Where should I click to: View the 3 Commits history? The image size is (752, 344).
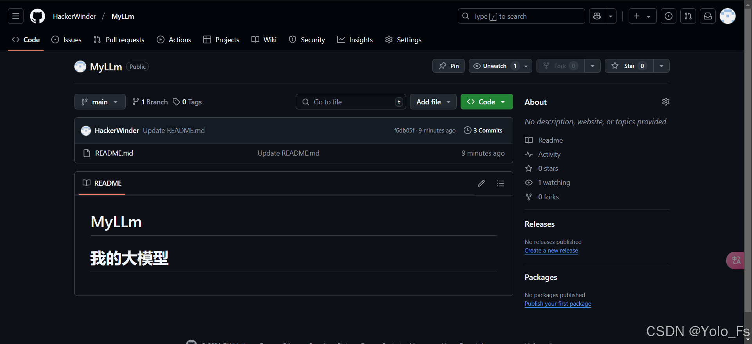click(483, 130)
